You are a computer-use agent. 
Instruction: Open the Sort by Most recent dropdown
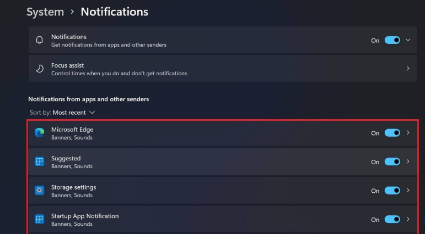(74, 113)
